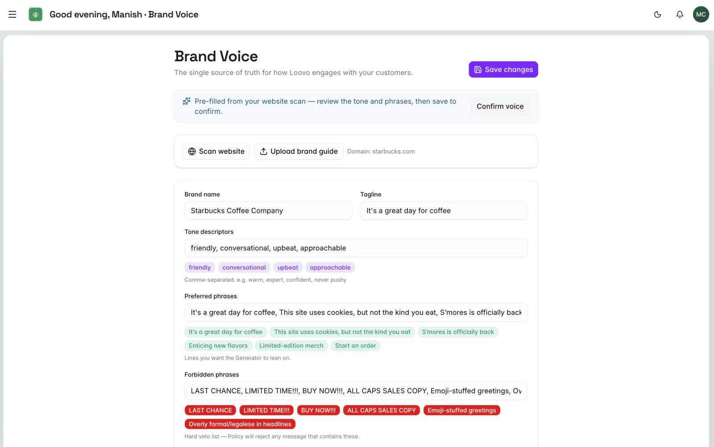Click the 'Hard veto list' helper text
Image resolution: width=714 pixels, height=447 pixels.
(x=272, y=436)
